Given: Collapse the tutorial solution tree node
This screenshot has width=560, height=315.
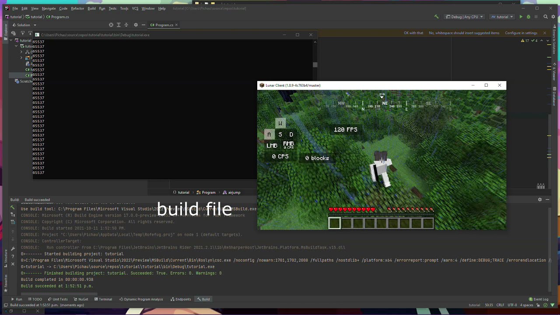Looking at the screenshot, I should [11, 41].
